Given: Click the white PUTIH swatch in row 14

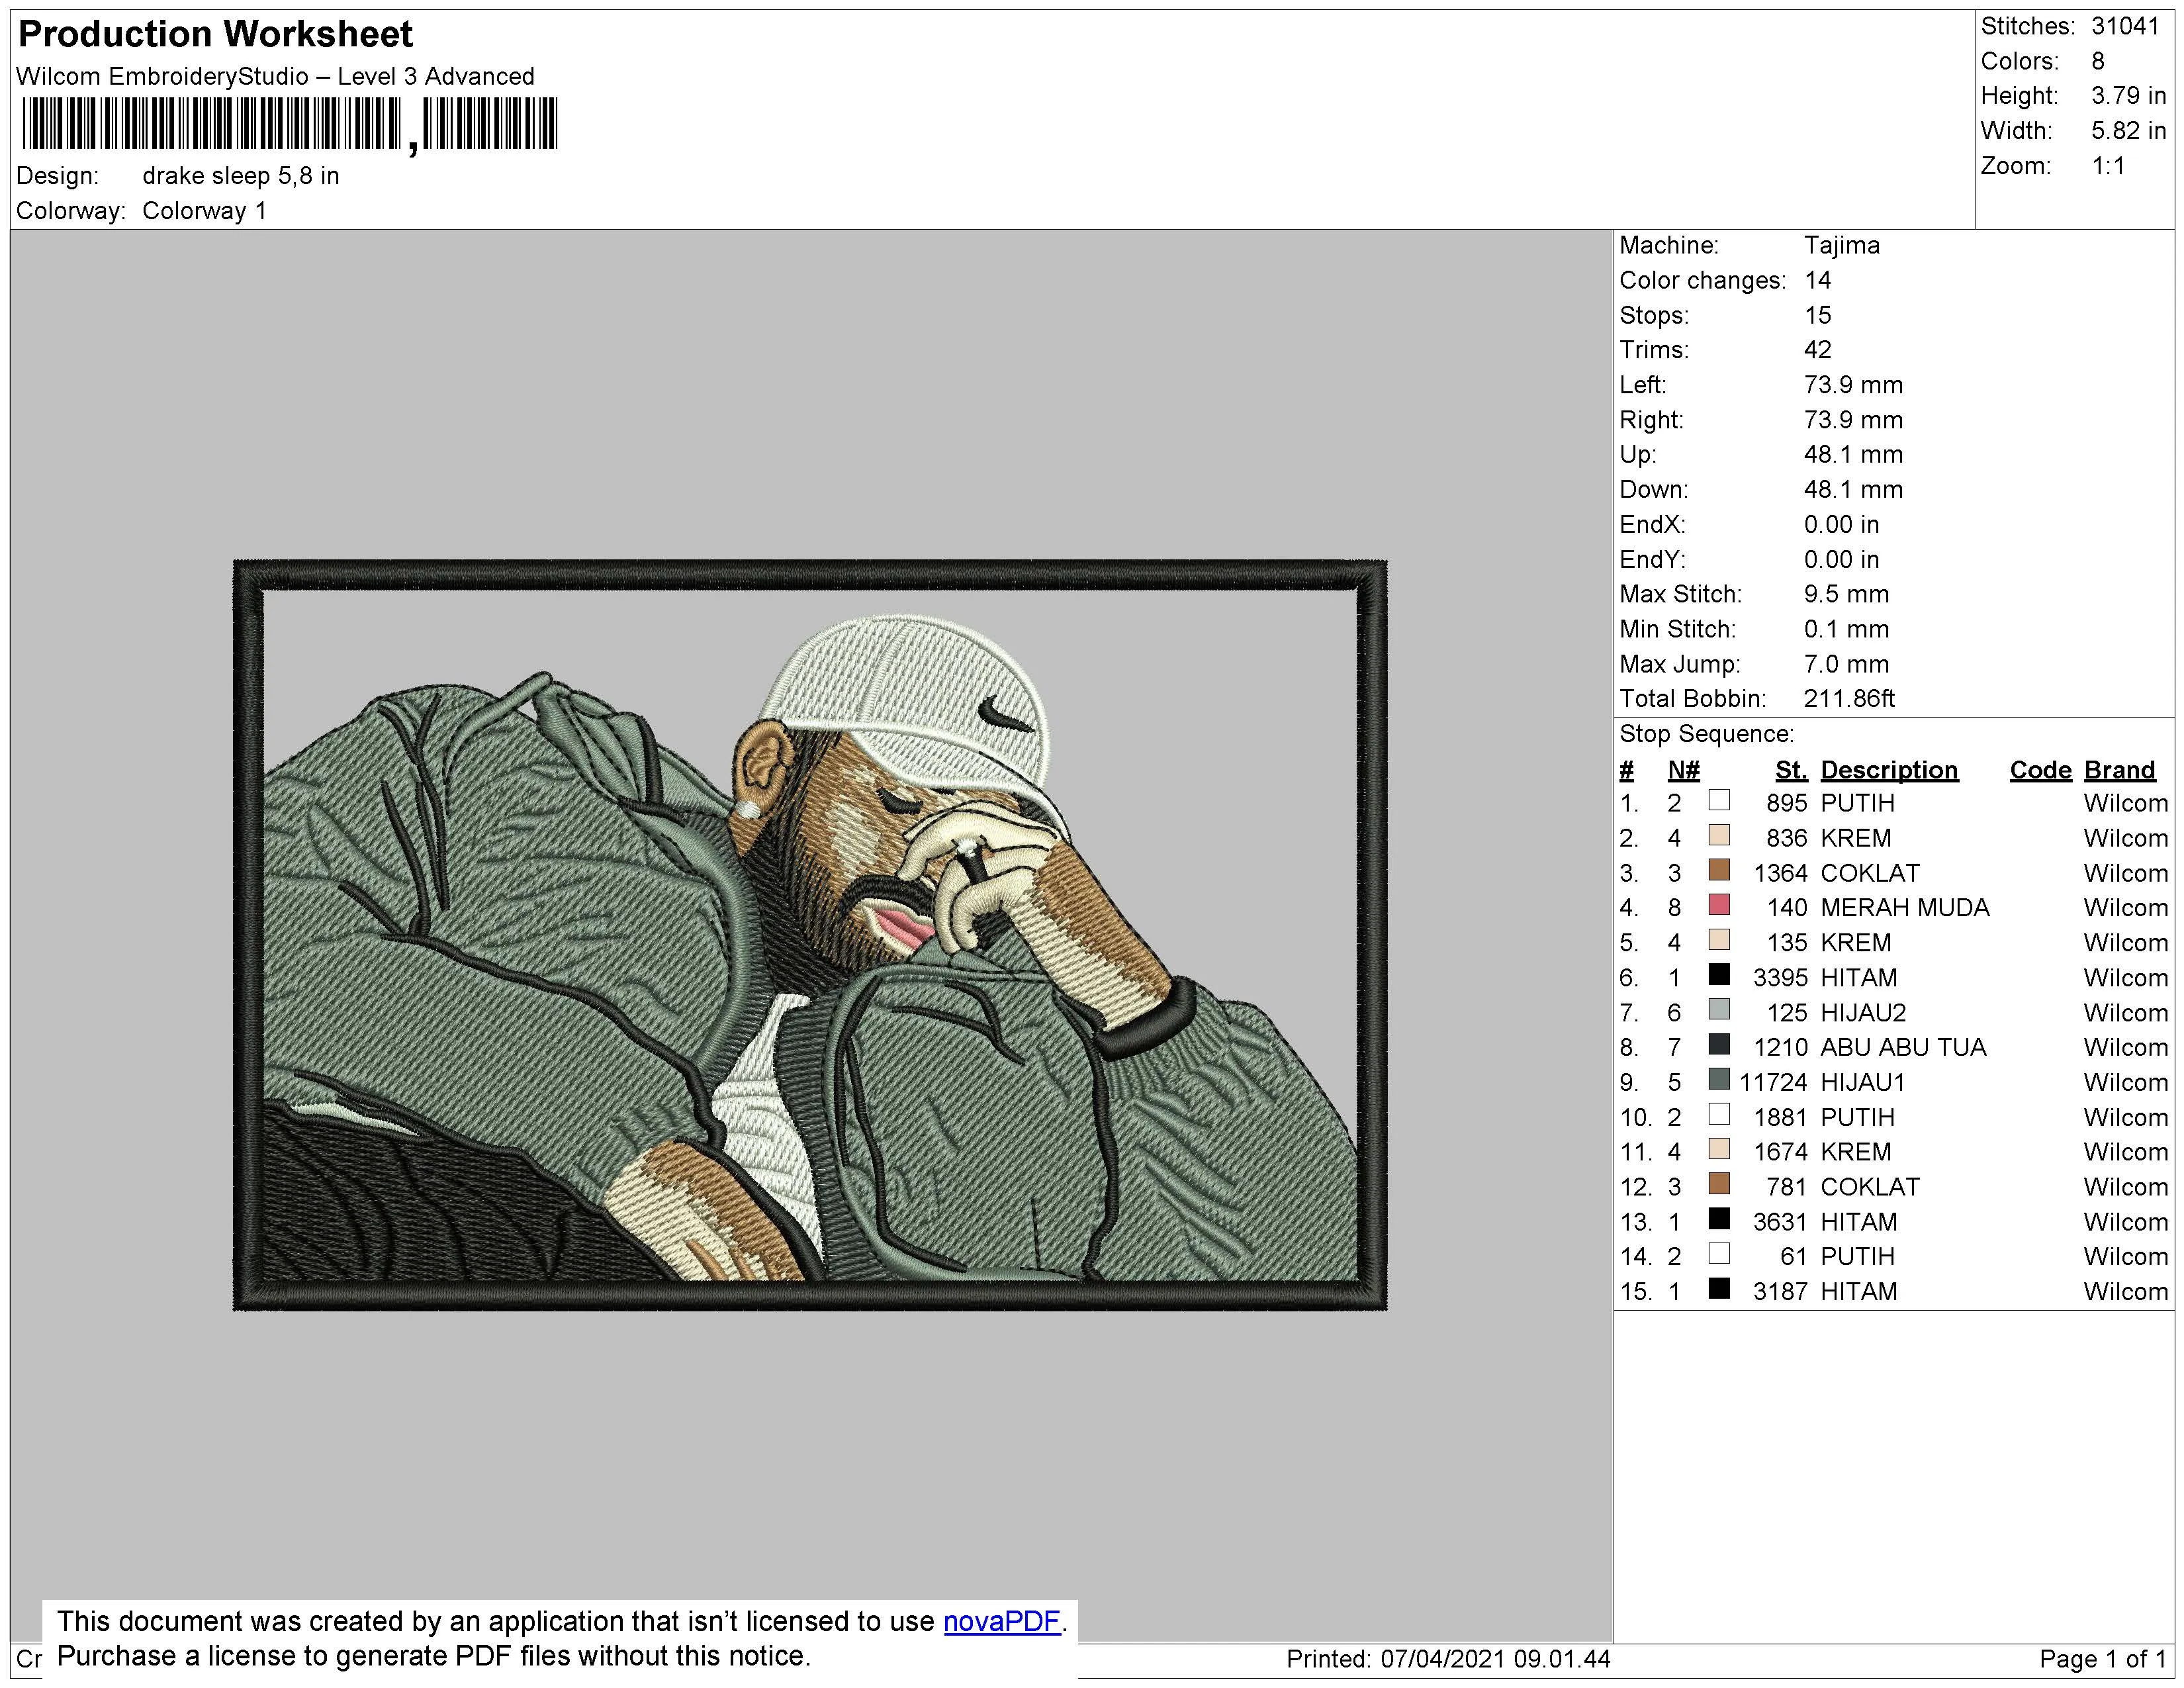Looking at the screenshot, I should click(x=1719, y=1253).
